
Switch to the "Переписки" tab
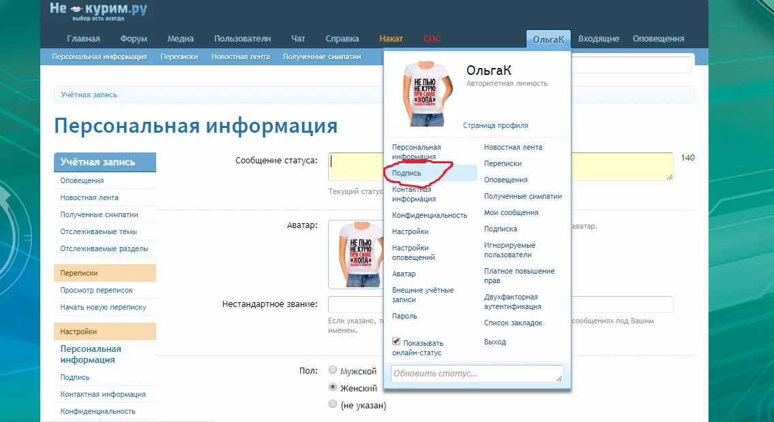[179, 57]
